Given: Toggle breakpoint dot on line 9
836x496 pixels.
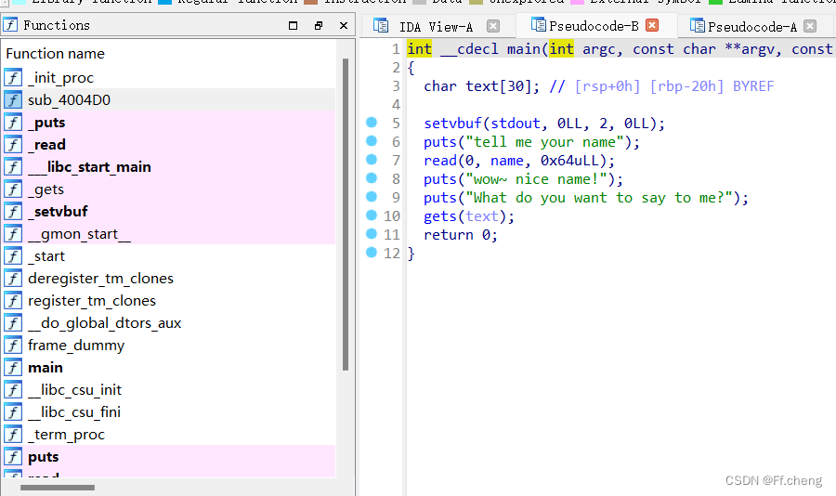Looking at the screenshot, I should [x=372, y=197].
